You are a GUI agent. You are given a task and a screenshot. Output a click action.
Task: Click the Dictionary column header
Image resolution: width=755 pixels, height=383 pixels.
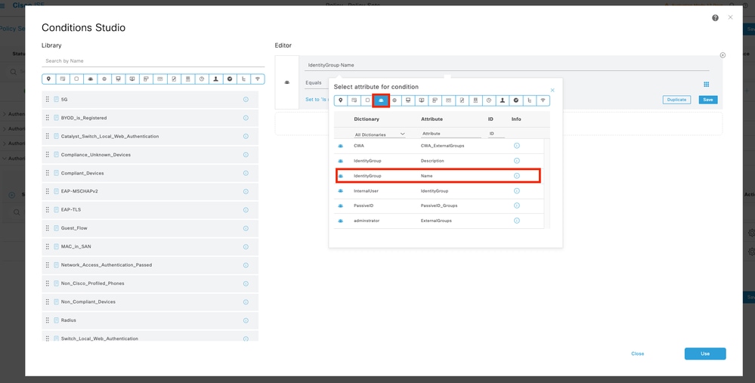(367, 119)
